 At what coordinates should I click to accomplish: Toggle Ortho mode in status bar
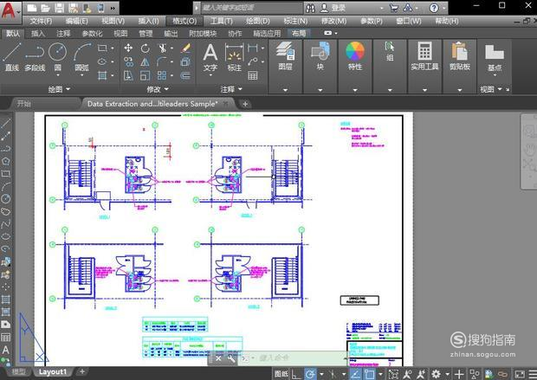coord(295,374)
